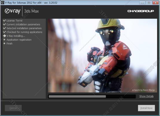The image size is (160, 116).
Task: Select the License Terms step text
Action: [x=14, y=21]
